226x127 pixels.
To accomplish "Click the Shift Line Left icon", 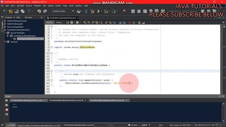I will [120, 23].
